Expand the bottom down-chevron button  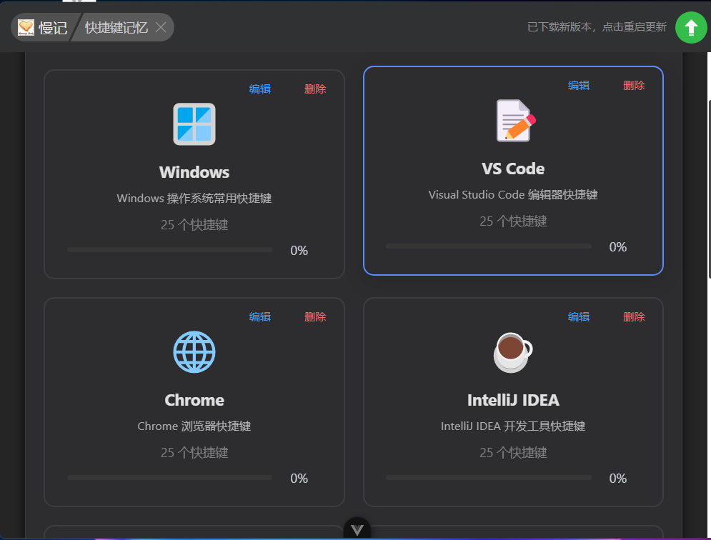[x=357, y=529]
